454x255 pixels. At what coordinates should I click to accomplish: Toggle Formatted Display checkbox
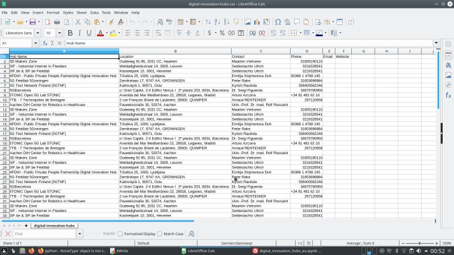(120, 233)
